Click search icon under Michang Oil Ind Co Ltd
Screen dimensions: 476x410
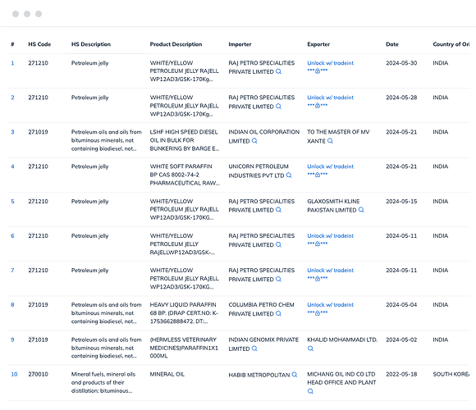[x=310, y=391]
